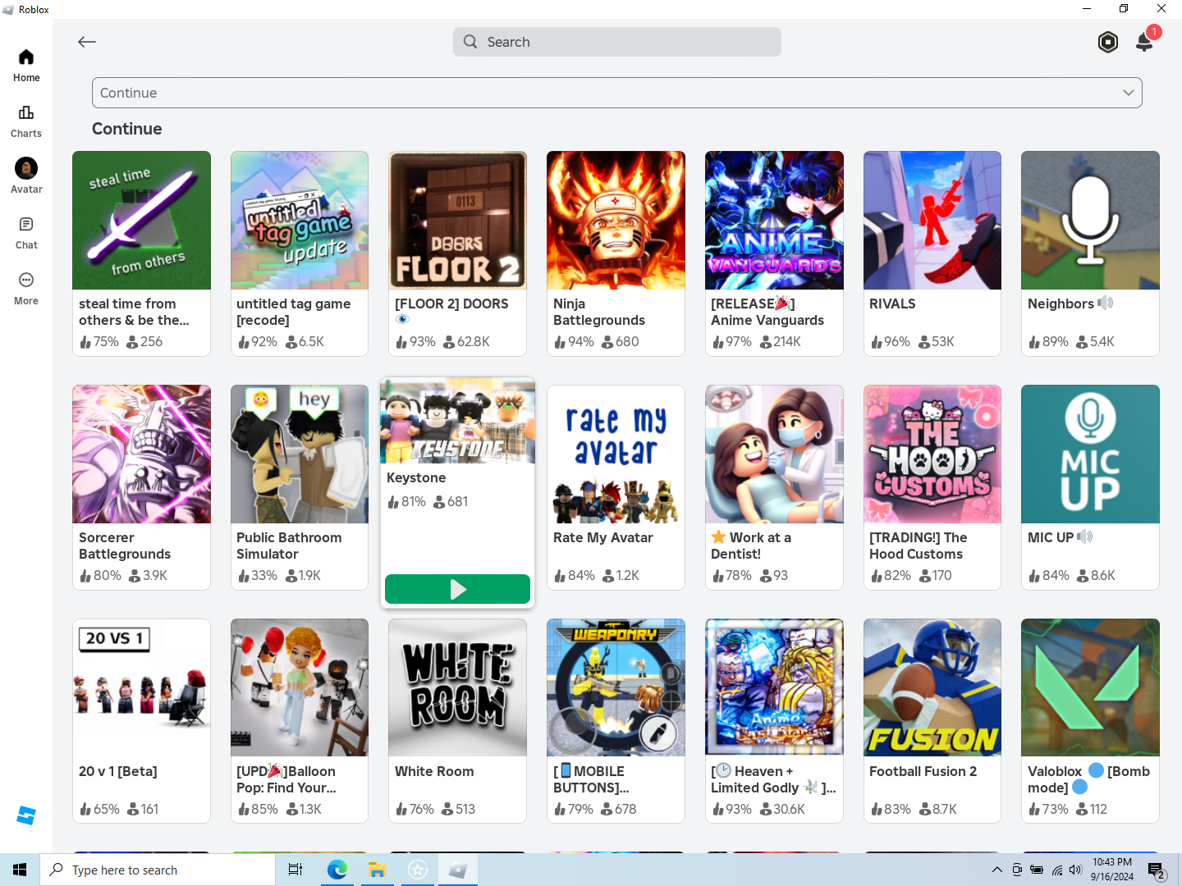Open the Weaponry game thumbnail
The image size is (1182, 886).
click(616, 687)
